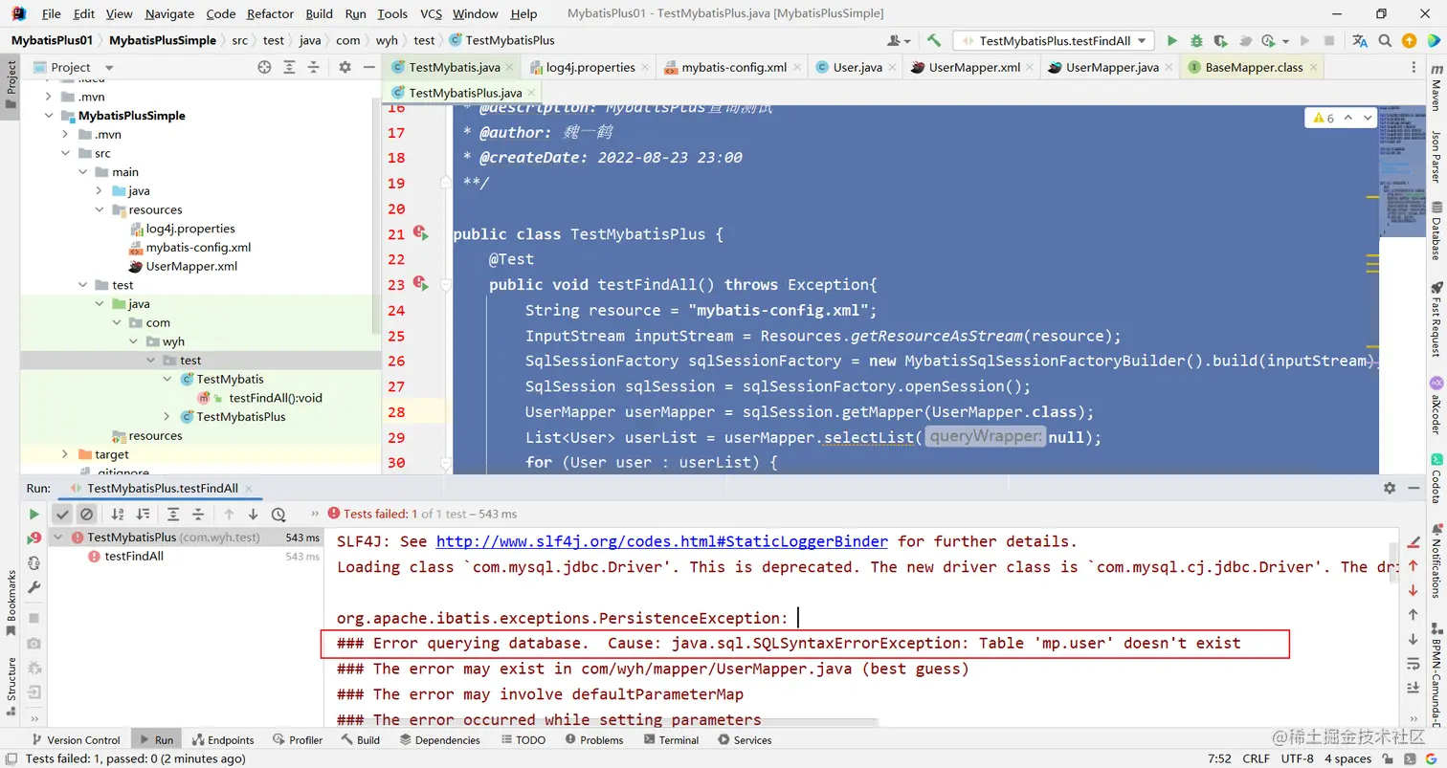Open the translate icon in the top toolbar
The width and height of the screenshot is (1447, 768).
[1360, 41]
